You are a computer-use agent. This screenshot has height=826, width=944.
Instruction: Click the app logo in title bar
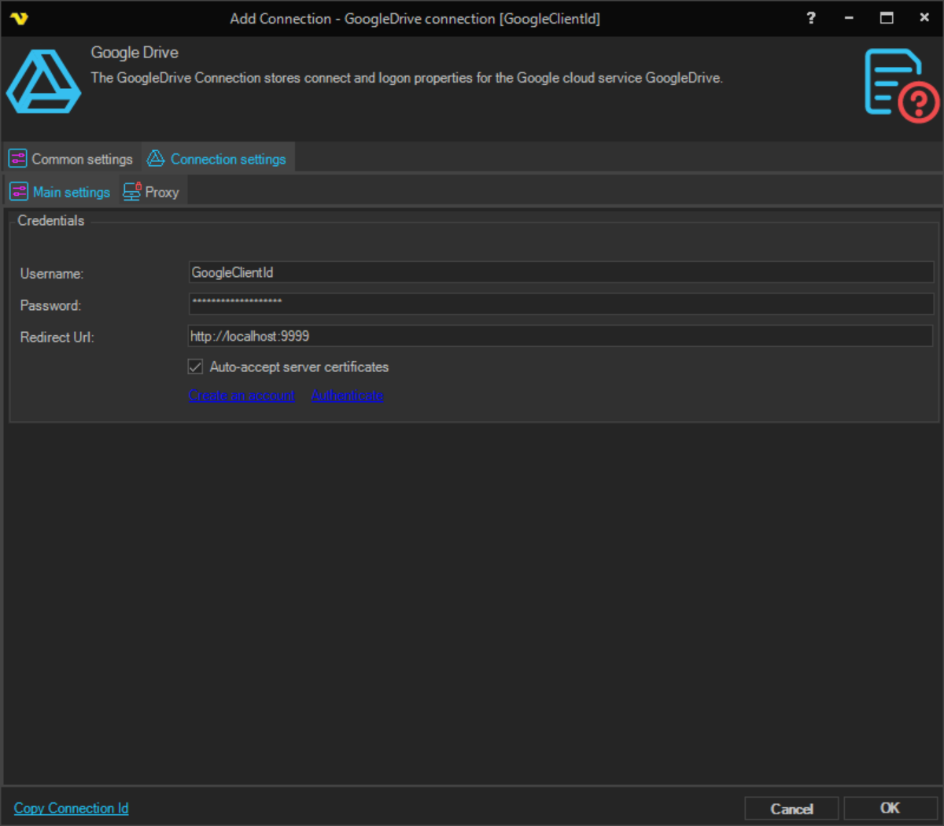click(19, 18)
